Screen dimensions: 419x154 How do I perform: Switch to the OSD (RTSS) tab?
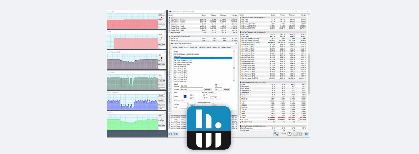(202, 47)
